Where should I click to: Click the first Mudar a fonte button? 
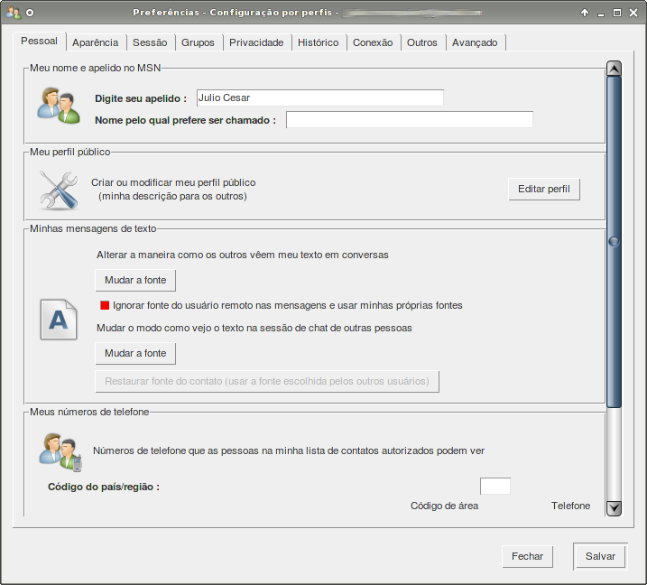tap(135, 281)
